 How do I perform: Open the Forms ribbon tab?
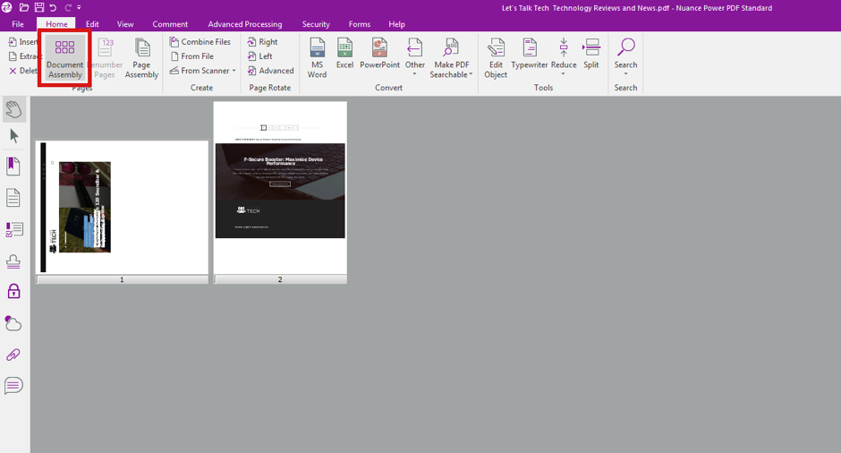tap(359, 24)
